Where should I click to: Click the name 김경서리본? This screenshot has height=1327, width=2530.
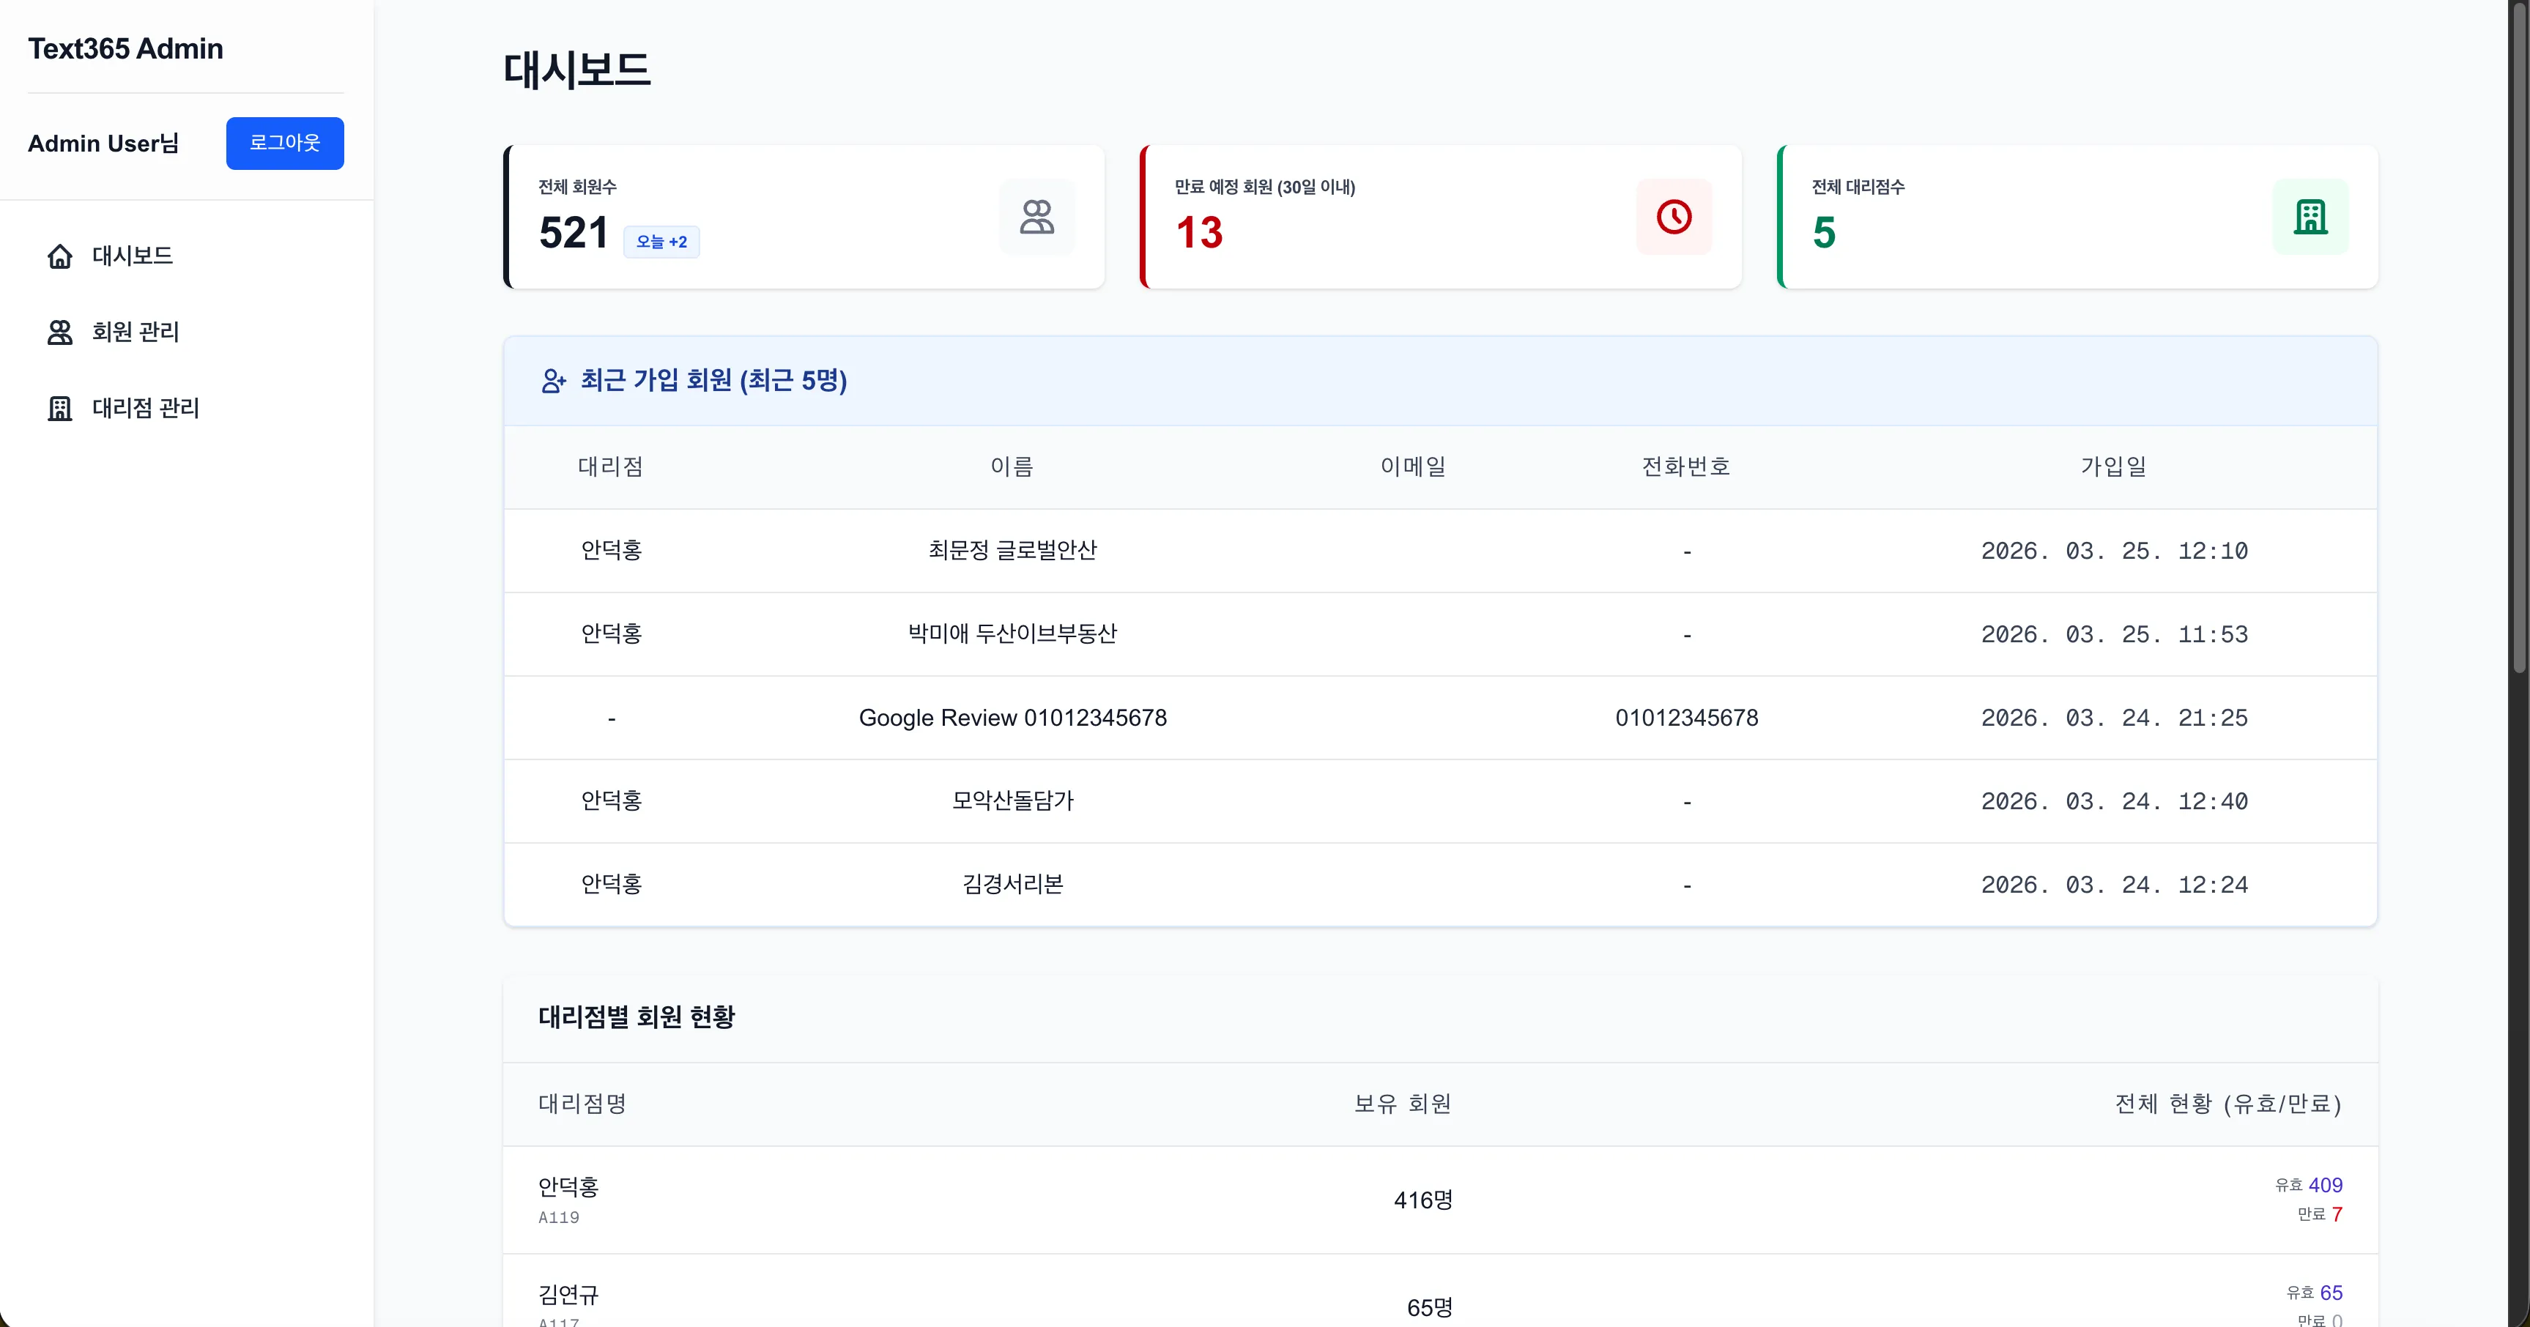click(x=1012, y=884)
